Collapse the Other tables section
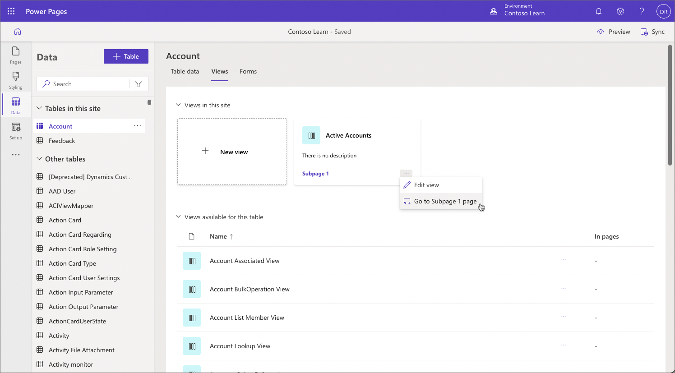The width and height of the screenshot is (675, 373). (39, 159)
